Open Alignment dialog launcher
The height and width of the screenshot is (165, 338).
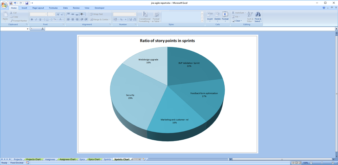tap(110, 25)
